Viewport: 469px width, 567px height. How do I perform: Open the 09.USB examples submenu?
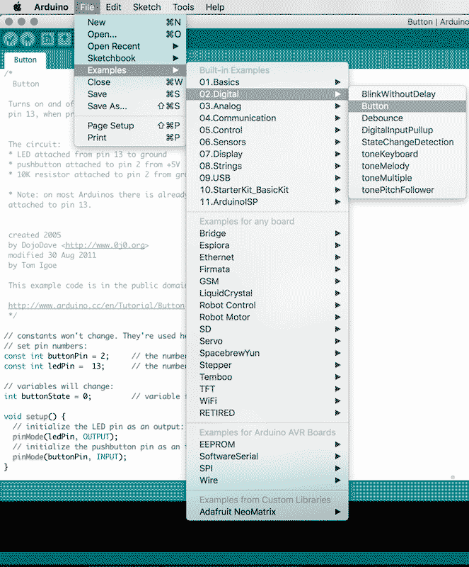click(x=267, y=178)
